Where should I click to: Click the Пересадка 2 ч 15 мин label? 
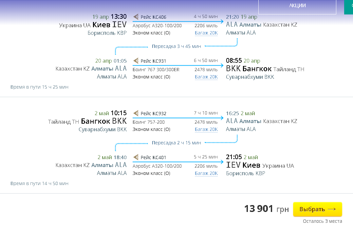pyautogui.click(x=176, y=143)
